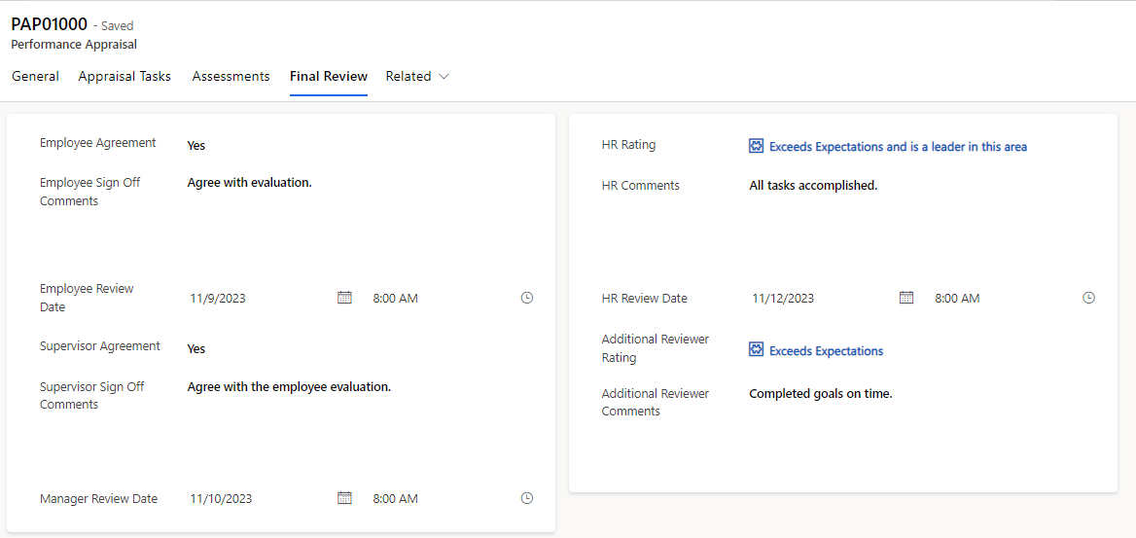Click the PAP01000 record title
The height and width of the screenshot is (538, 1136).
50,24
